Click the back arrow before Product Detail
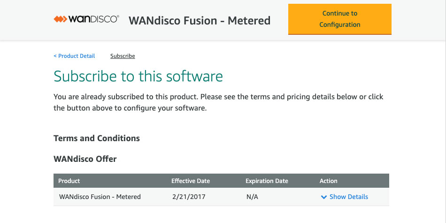The width and height of the screenshot is (446, 223). click(x=55, y=56)
